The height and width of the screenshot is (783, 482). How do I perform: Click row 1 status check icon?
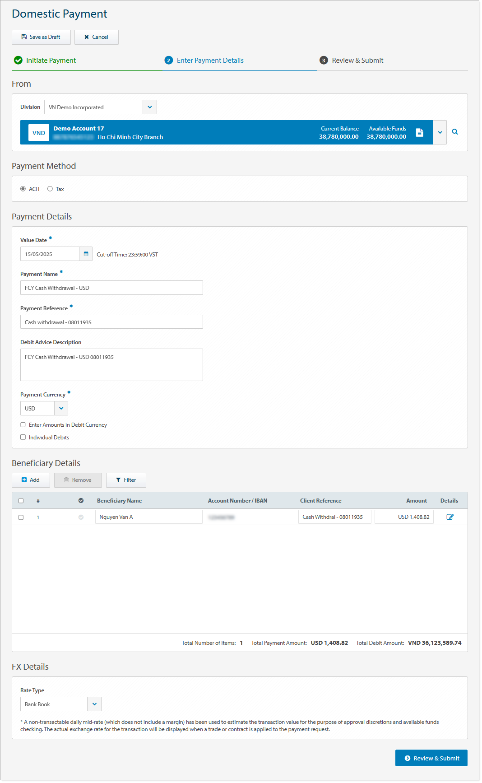point(81,517)
